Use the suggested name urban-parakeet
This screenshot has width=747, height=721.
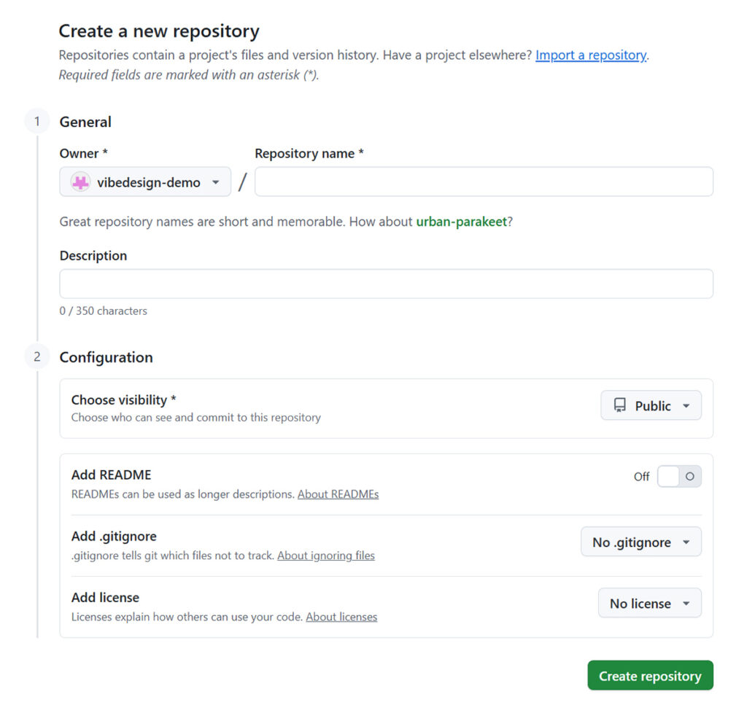pyautogui.click(x=461, y=222)
